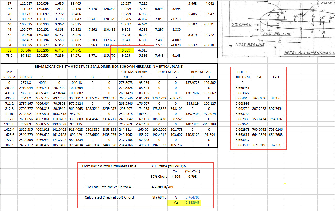Select the 'Sta 68 Yu' label cell

pyautogui.click(x=159, y=197)
